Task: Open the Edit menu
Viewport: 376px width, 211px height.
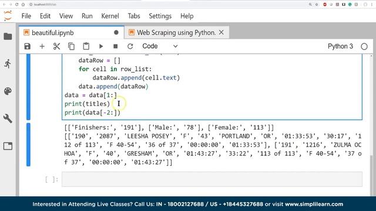Action: pyautogui.click(x=45, y=16)
